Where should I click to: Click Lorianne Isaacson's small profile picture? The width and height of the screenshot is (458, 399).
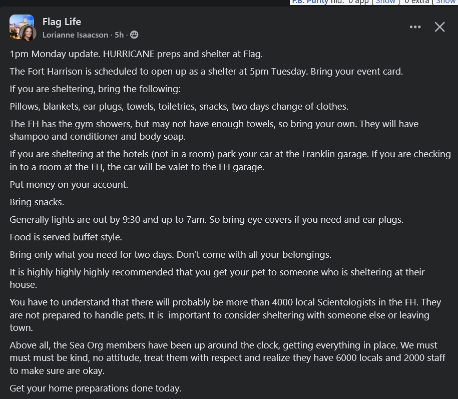click(28, 33)
